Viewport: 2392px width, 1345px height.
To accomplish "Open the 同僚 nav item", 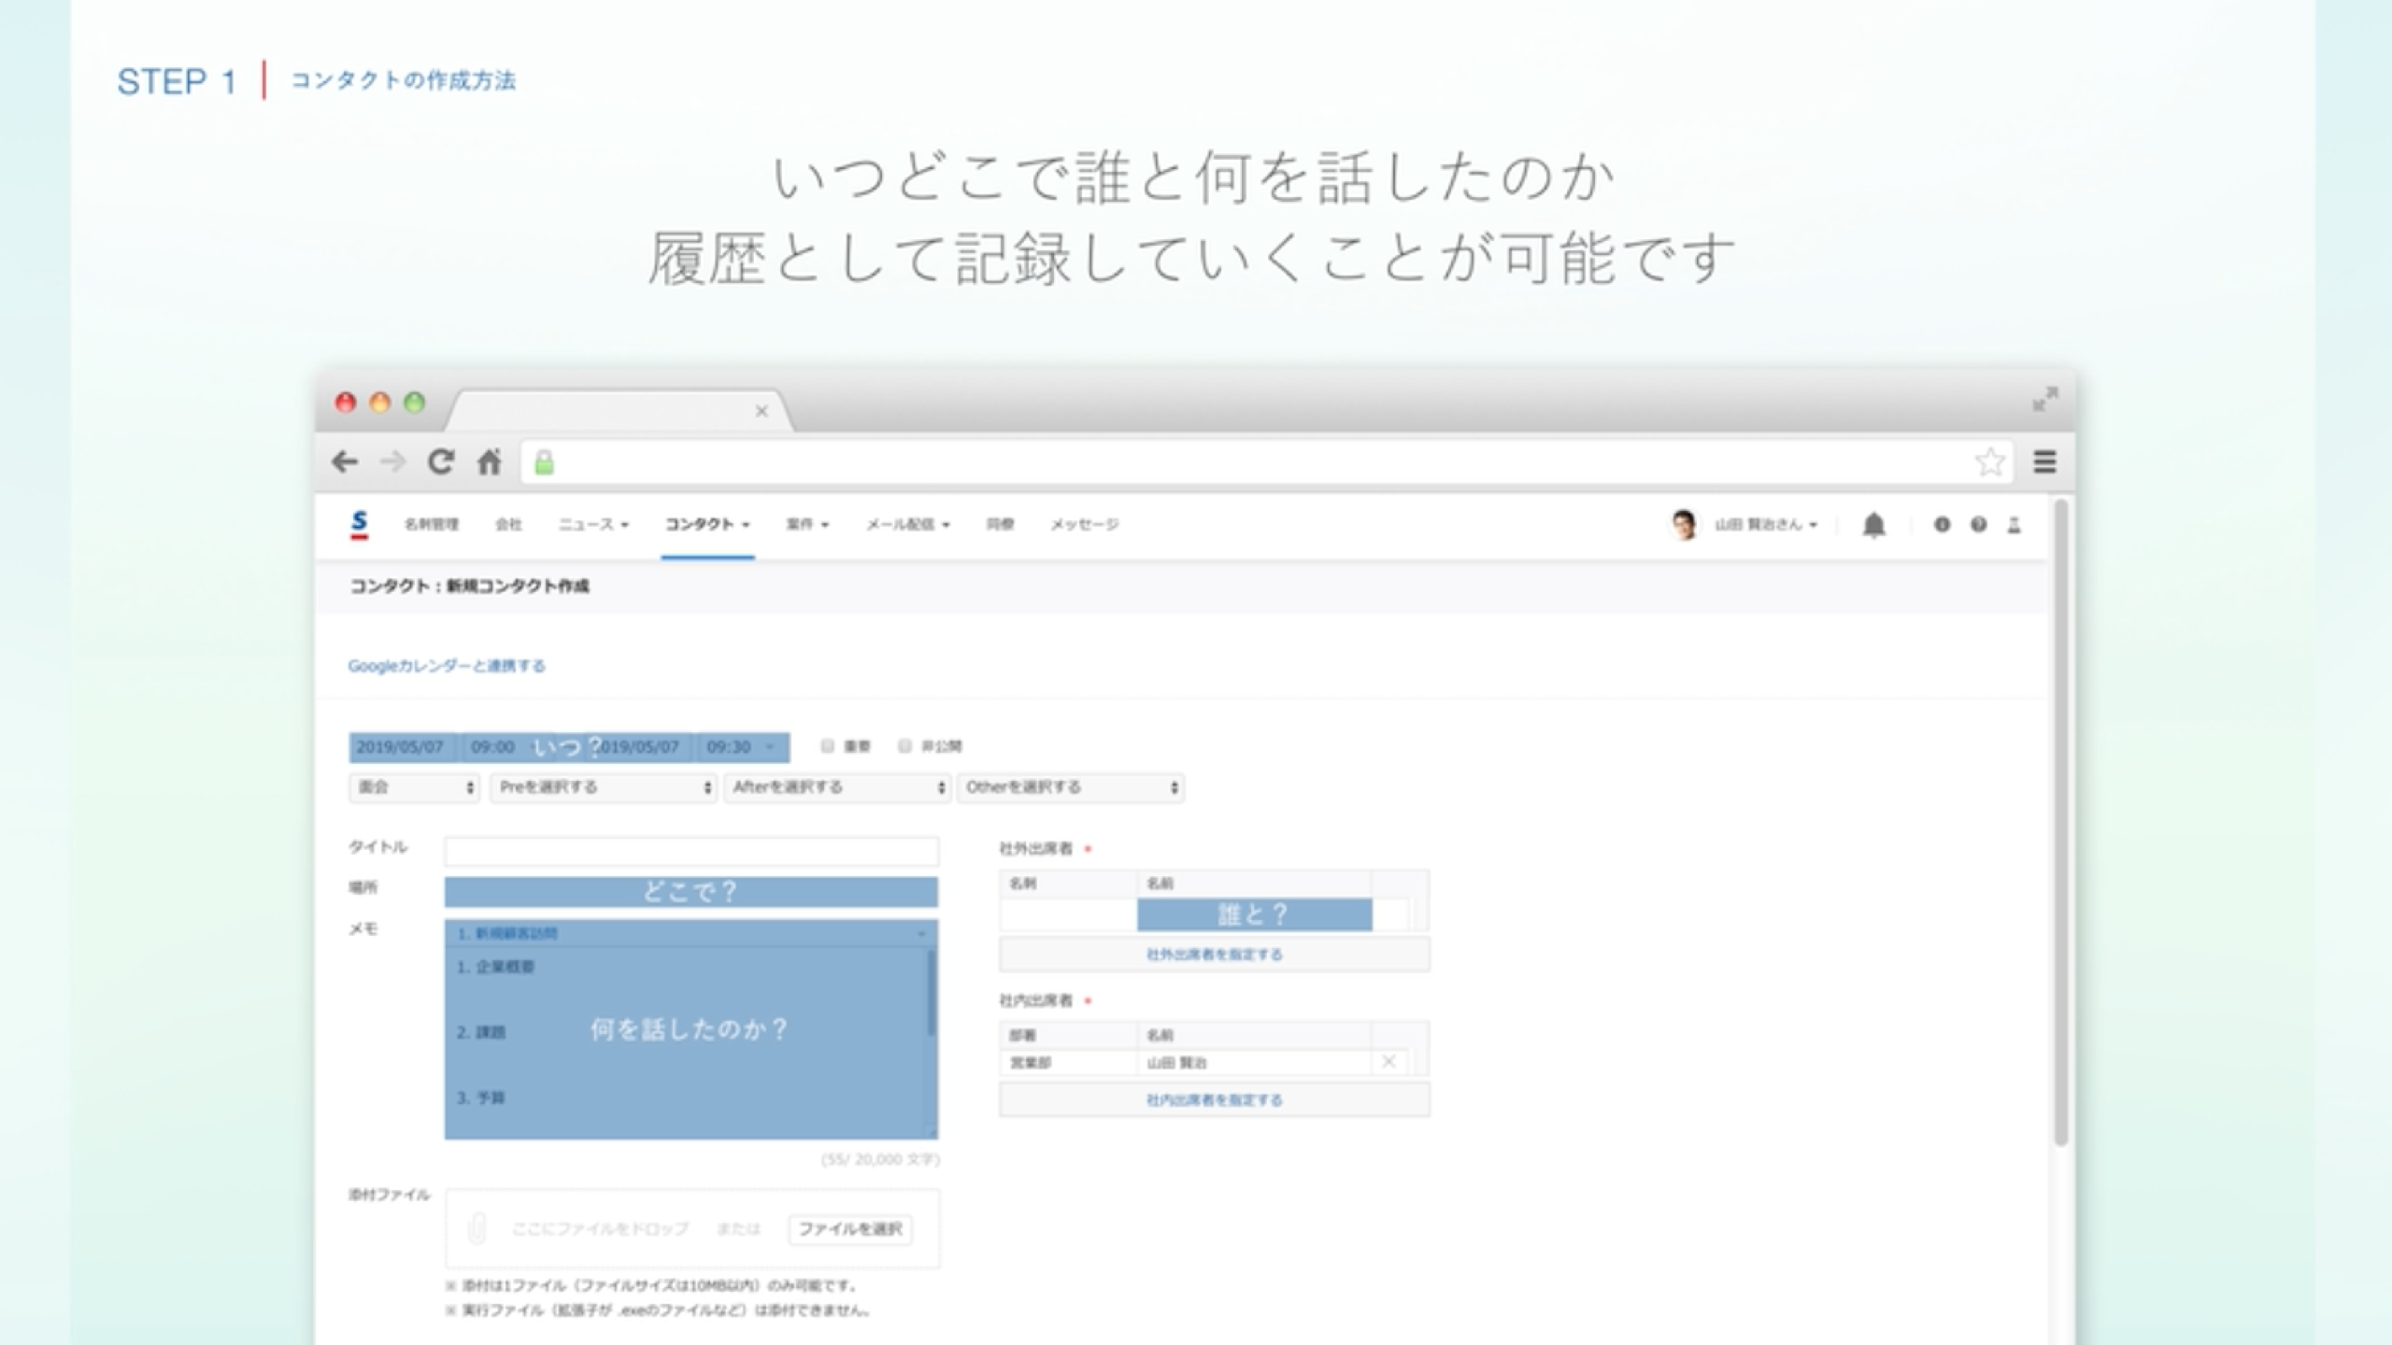I will (x=1000, y=525).
